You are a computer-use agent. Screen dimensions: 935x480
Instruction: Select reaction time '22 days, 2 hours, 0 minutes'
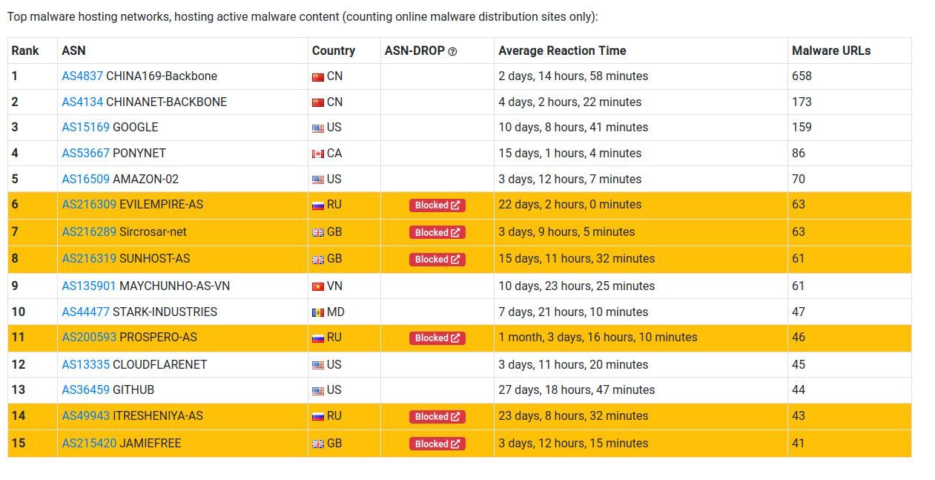click(x=570, y=204)
